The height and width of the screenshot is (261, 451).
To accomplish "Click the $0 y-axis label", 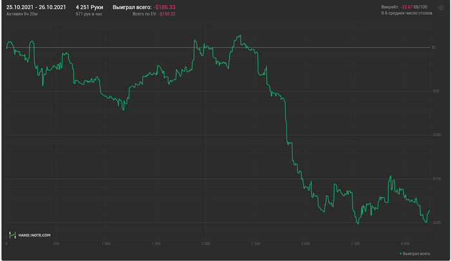I will tap(434, 48).
